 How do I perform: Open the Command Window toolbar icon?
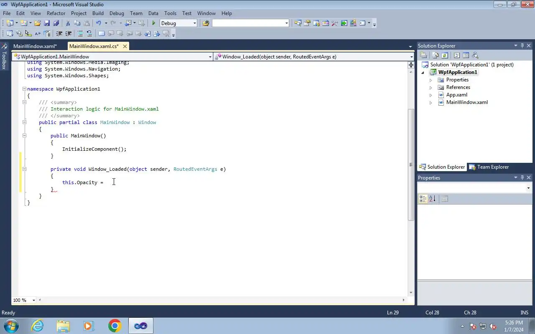pos(362,23)
